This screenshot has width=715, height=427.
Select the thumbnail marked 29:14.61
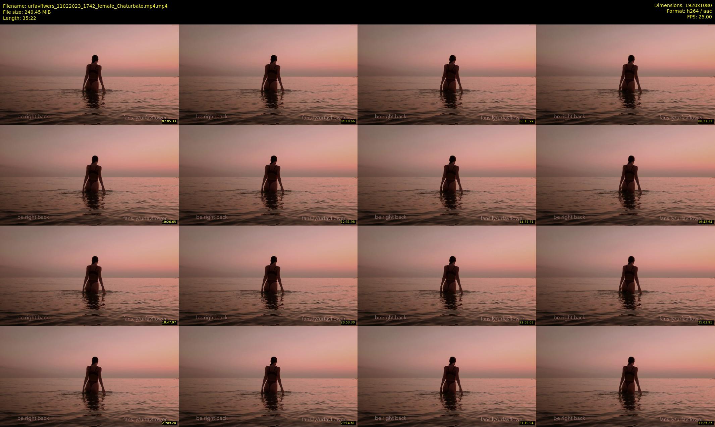point(268,376)
